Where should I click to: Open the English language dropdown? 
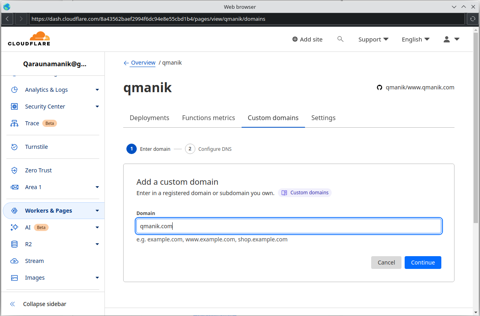pos(415,39)
